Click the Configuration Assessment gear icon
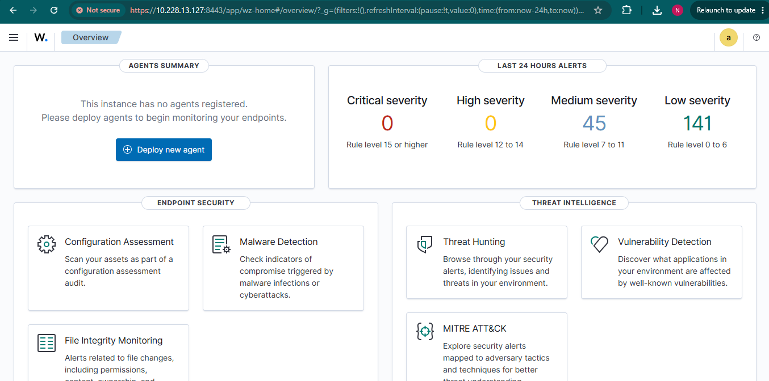Screen dimensions: 769x381 [x=47, y=244]
